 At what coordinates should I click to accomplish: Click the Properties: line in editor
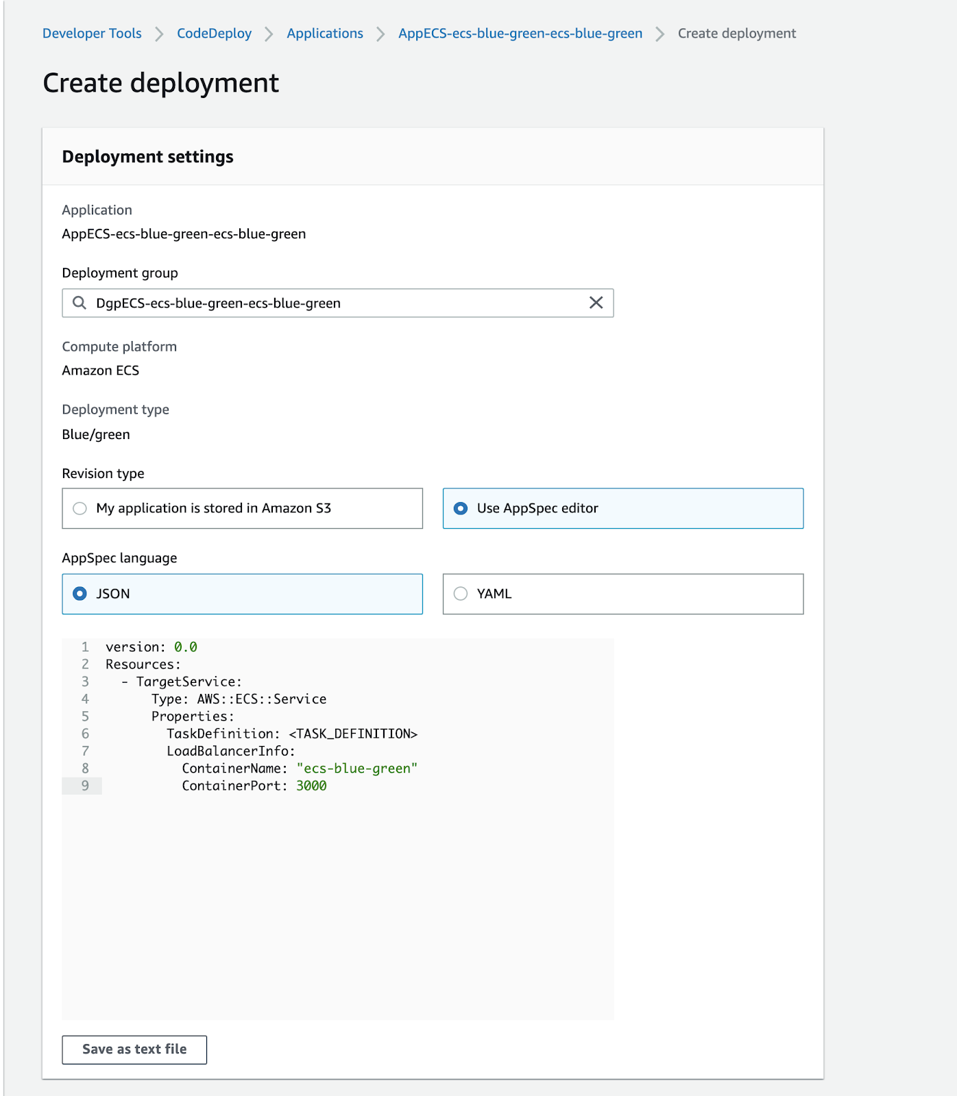click(x=193, y=717)
